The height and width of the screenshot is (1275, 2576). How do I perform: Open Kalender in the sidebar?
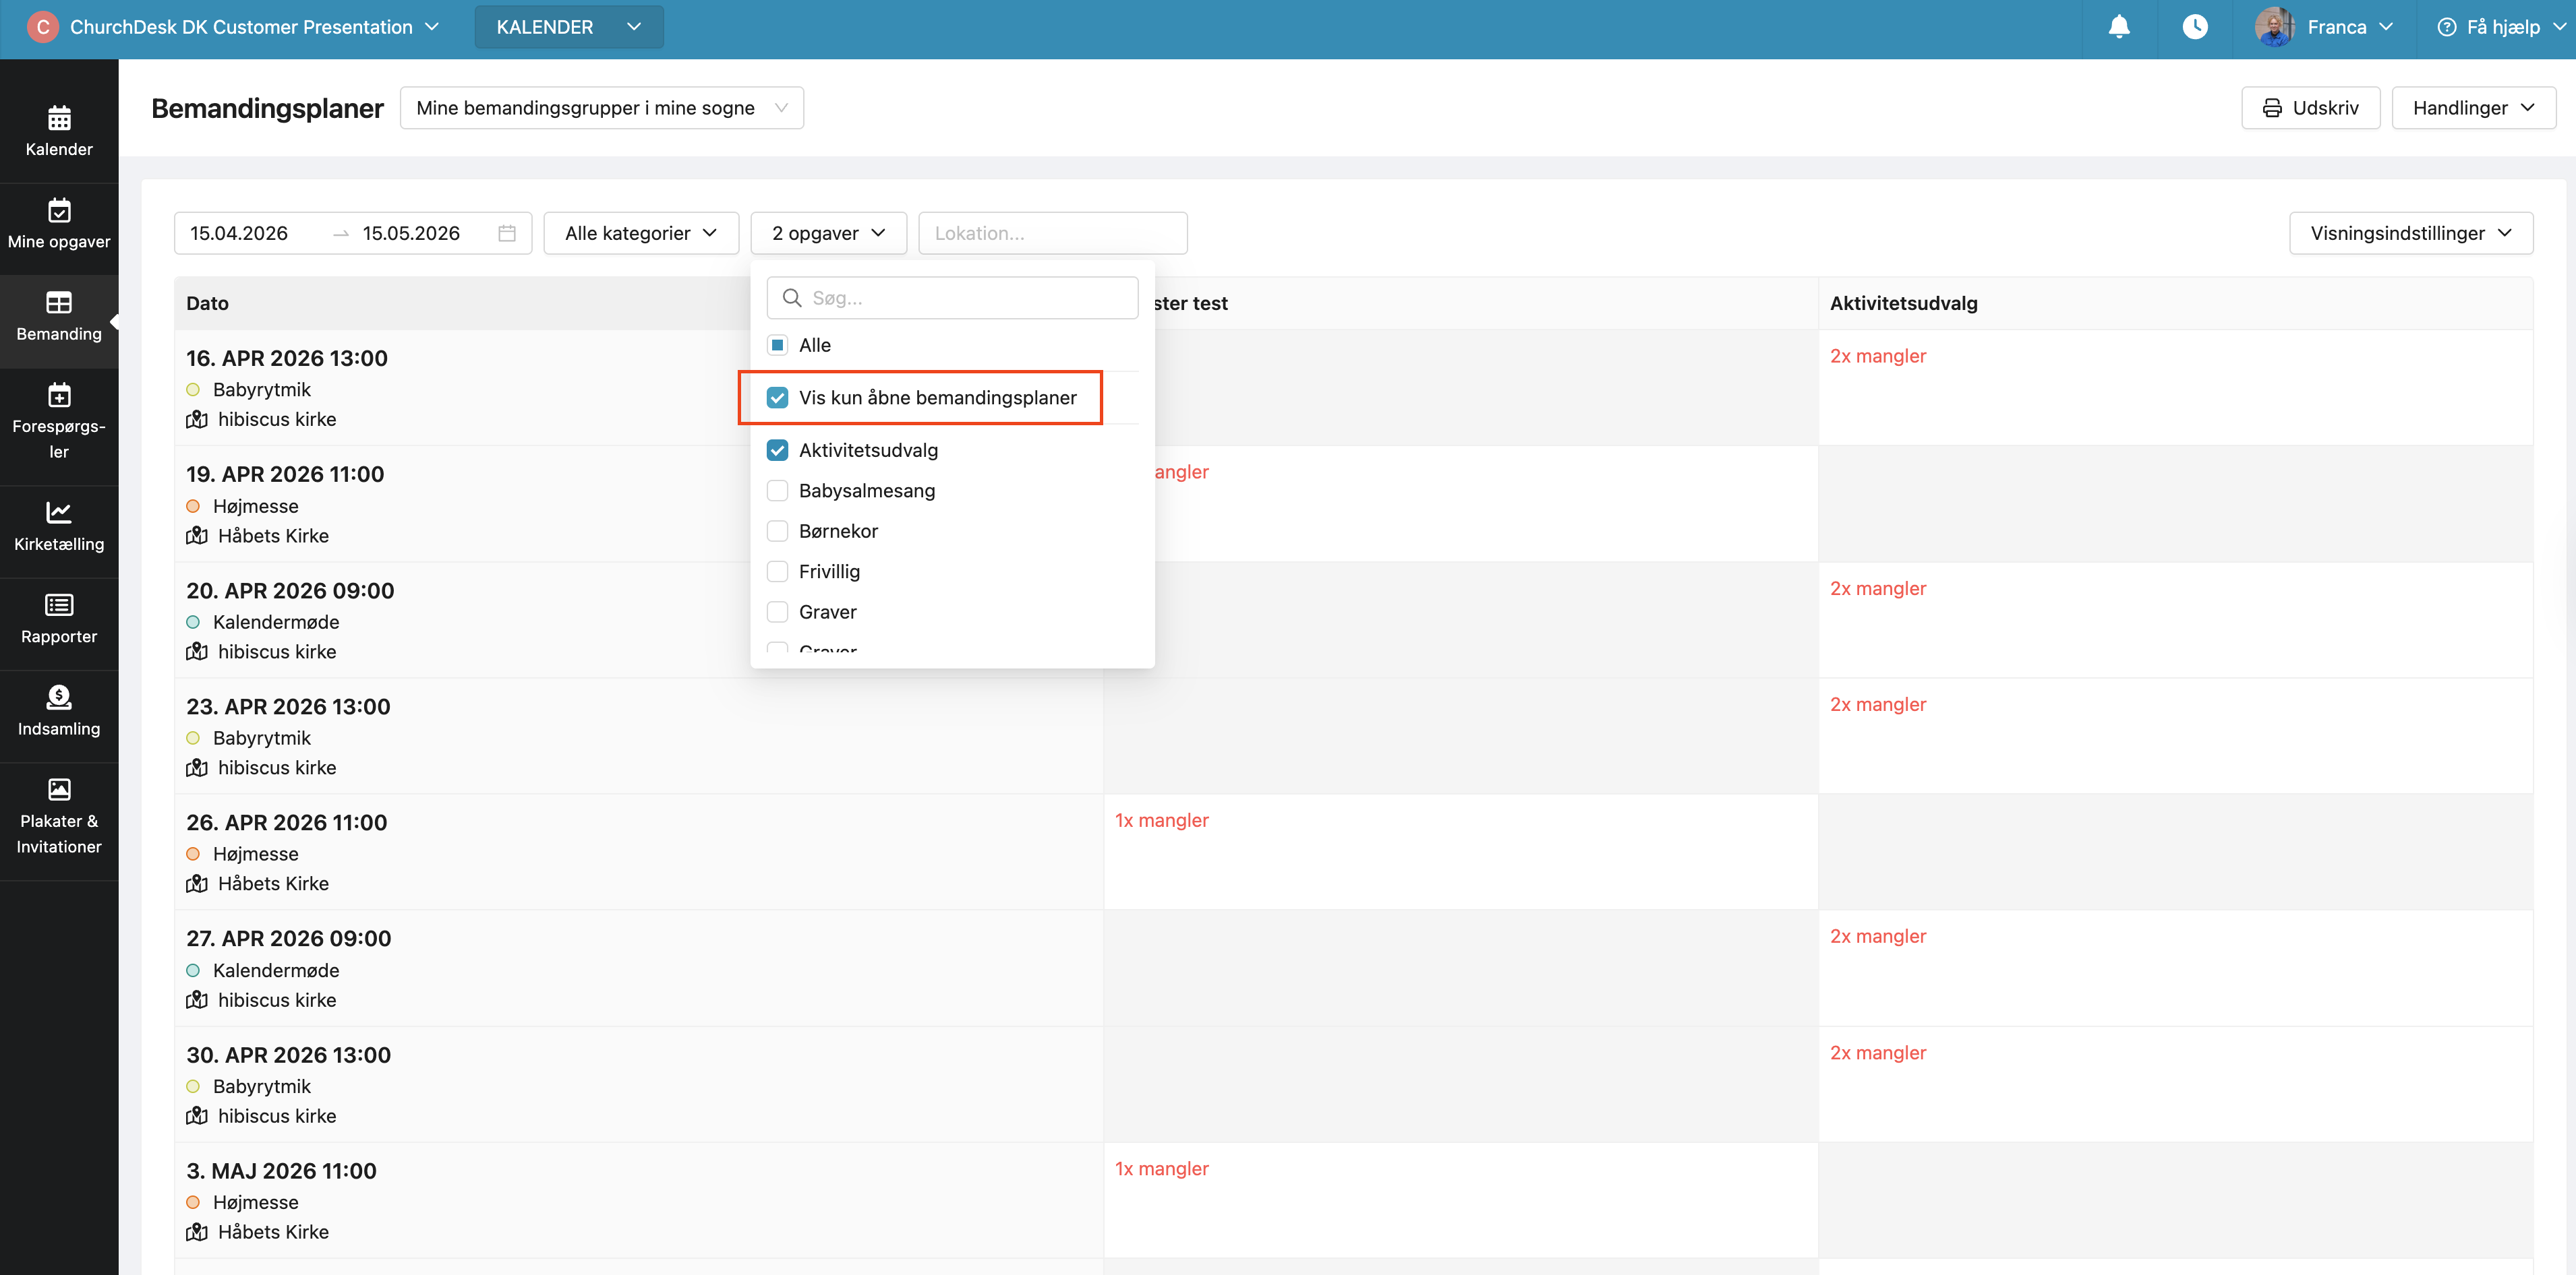[59, 131]
